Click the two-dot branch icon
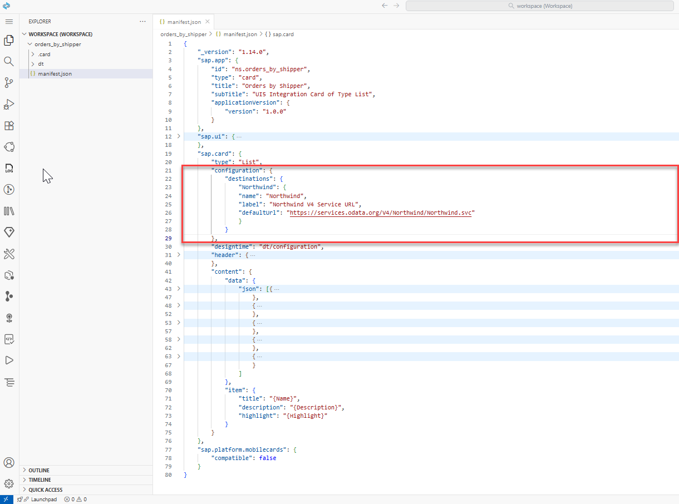The width and height of the screenshot is (679, 504). [9, 297]
